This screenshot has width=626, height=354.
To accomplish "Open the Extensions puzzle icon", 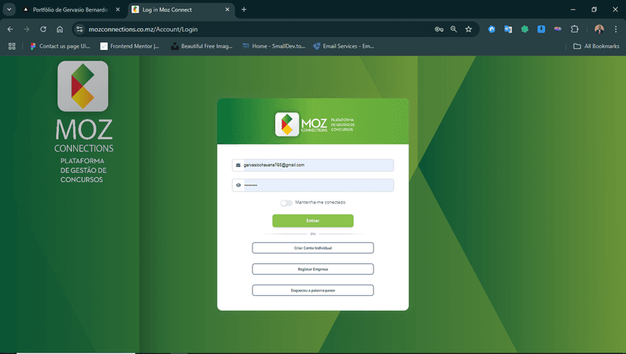I will [575, 29].
